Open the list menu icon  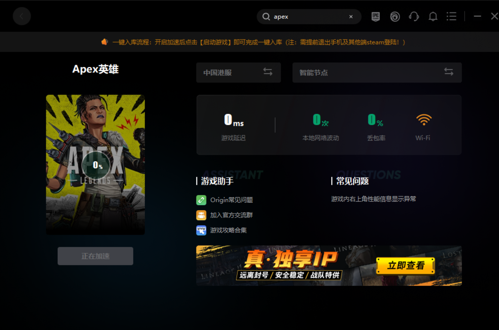tap(451, 16)
